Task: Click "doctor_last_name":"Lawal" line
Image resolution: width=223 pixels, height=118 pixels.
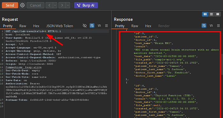Action: pos(155,76)
